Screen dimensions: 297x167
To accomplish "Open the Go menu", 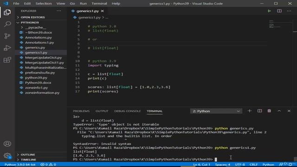I will pyautogui.click(x=72, y=3).
